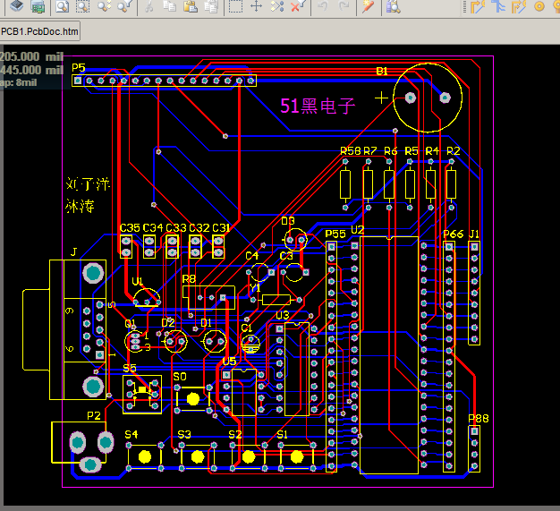The image size is (560, 511).
Task: Select the S3 button designator
Action: pyautogui.click(x=184, y=435)
